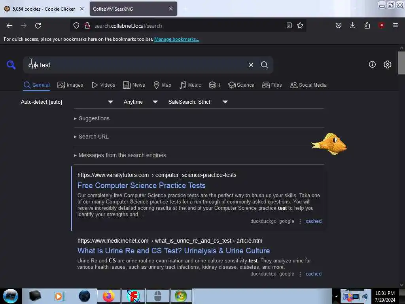Open the Firefox downloads panel

tap(352, 25)
